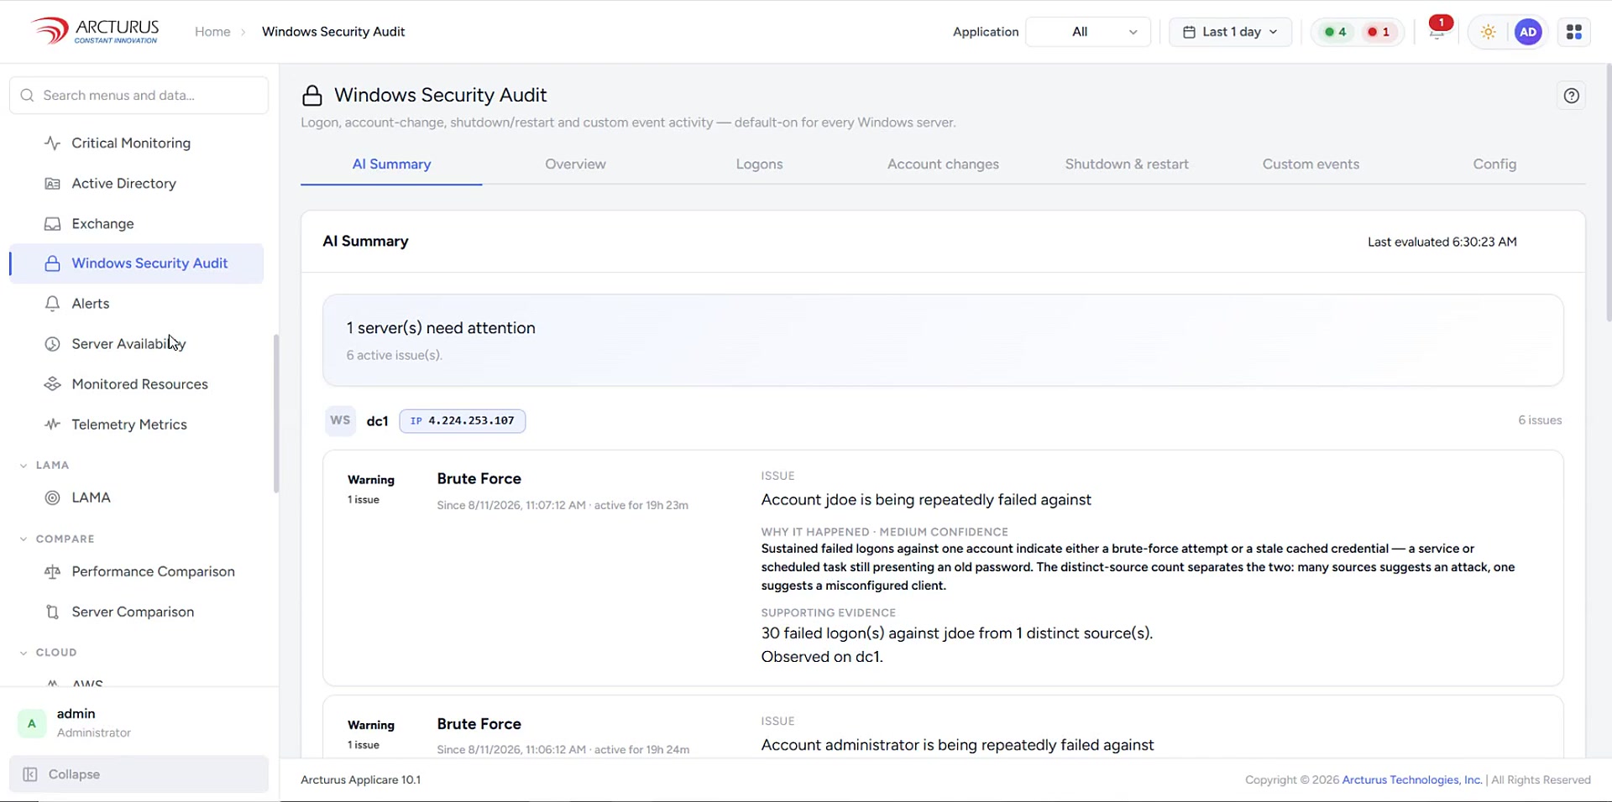Click the Windows Security Audit lock icon in the sidebar
Screen dimensions: 1612x802
[x=52, y=263]
